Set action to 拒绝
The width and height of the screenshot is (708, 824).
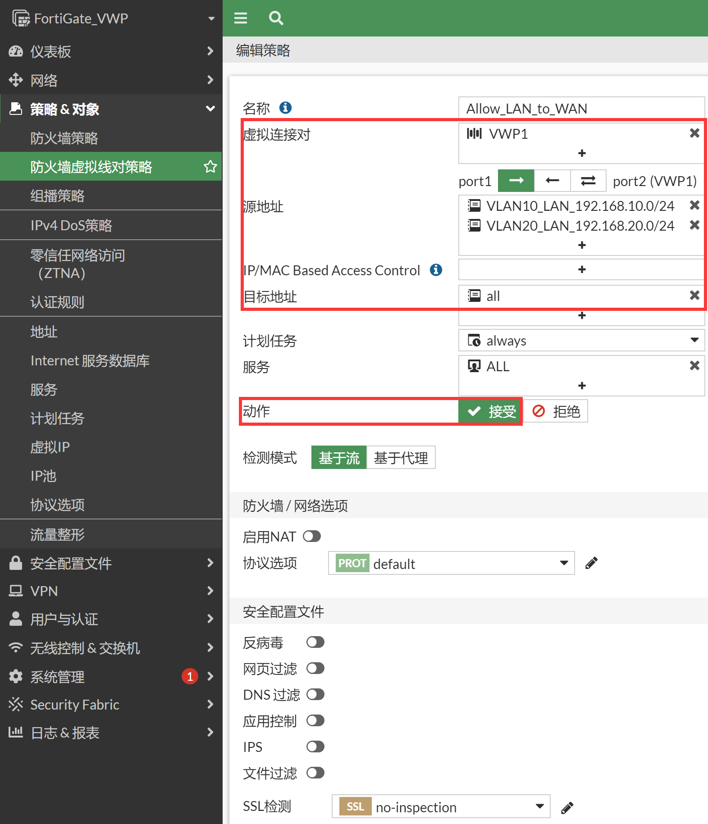pos(556,411)
